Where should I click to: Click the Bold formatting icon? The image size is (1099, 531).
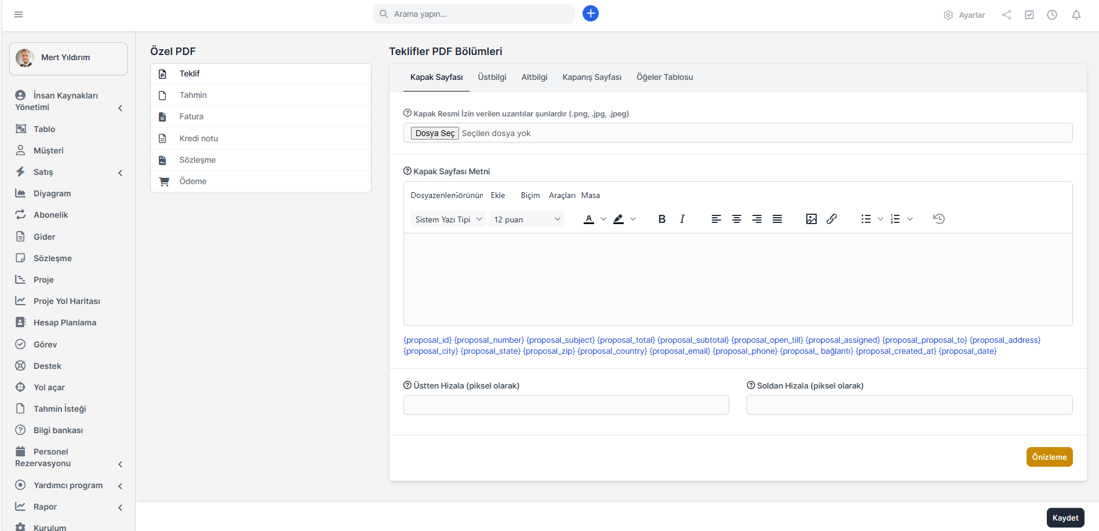pos(661,219)
